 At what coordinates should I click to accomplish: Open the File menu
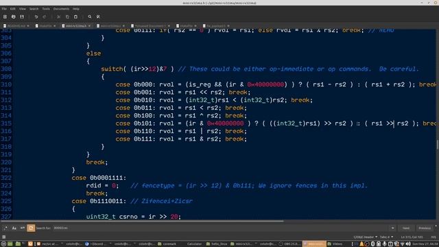pos(4,9)
